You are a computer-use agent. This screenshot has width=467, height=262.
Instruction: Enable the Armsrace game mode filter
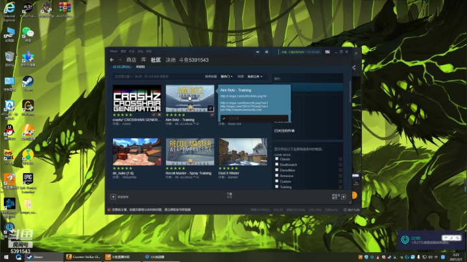coord(277,176)
